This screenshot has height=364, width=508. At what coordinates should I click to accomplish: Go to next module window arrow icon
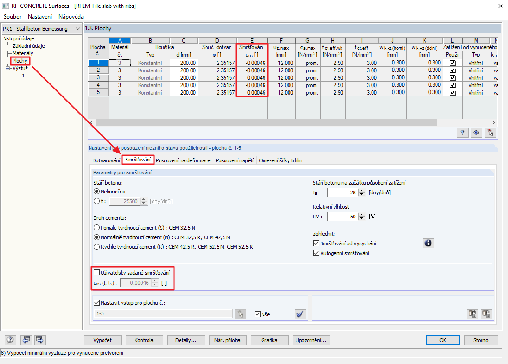(x=40, y=340)
